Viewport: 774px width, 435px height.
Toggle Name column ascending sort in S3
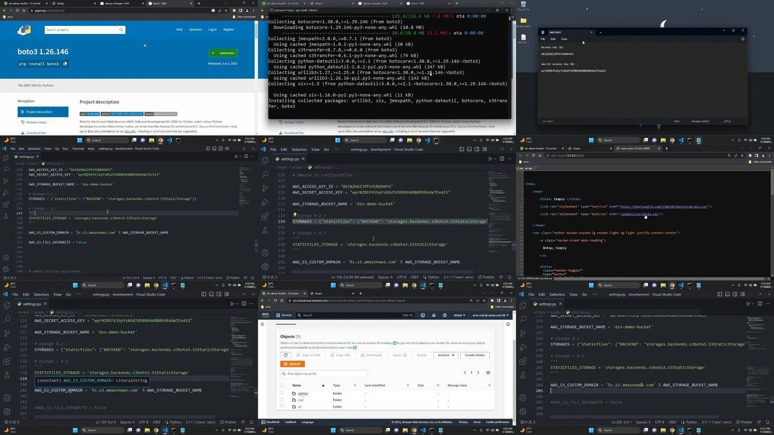tap(323, 386)
